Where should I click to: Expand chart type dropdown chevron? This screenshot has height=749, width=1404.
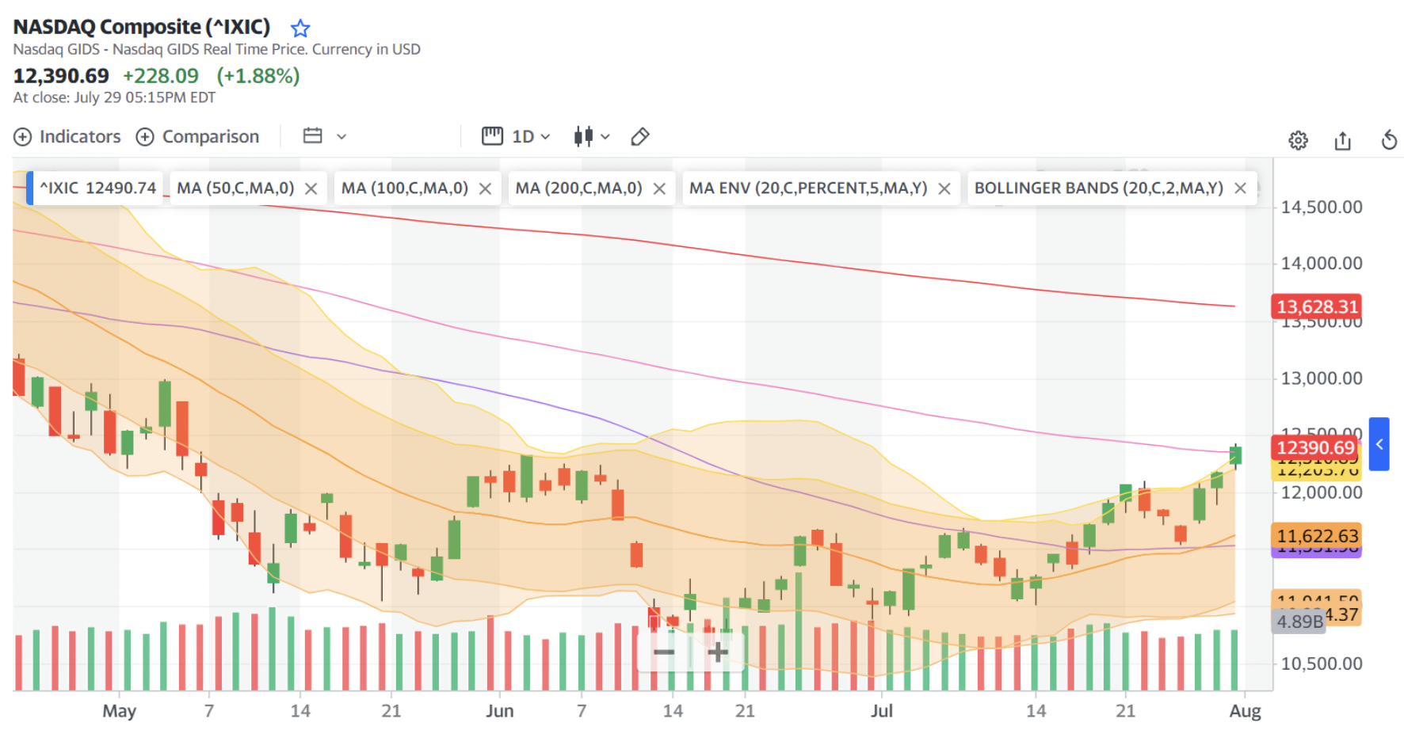click(605, 137)
